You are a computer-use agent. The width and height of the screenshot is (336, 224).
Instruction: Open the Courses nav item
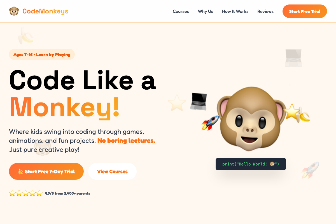pyautogui.click(x=181, y=11)
